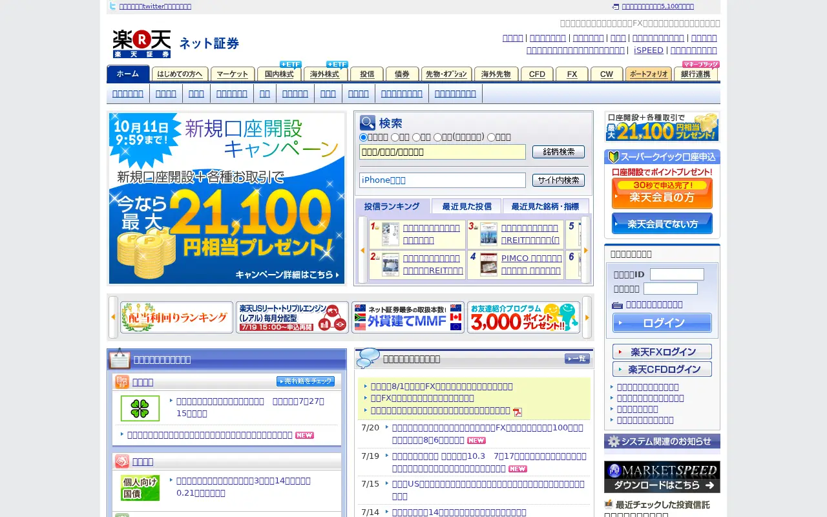This screenshot has height=517, width=827.
Task: Select the third search type radio button
Action: point(416,137)
